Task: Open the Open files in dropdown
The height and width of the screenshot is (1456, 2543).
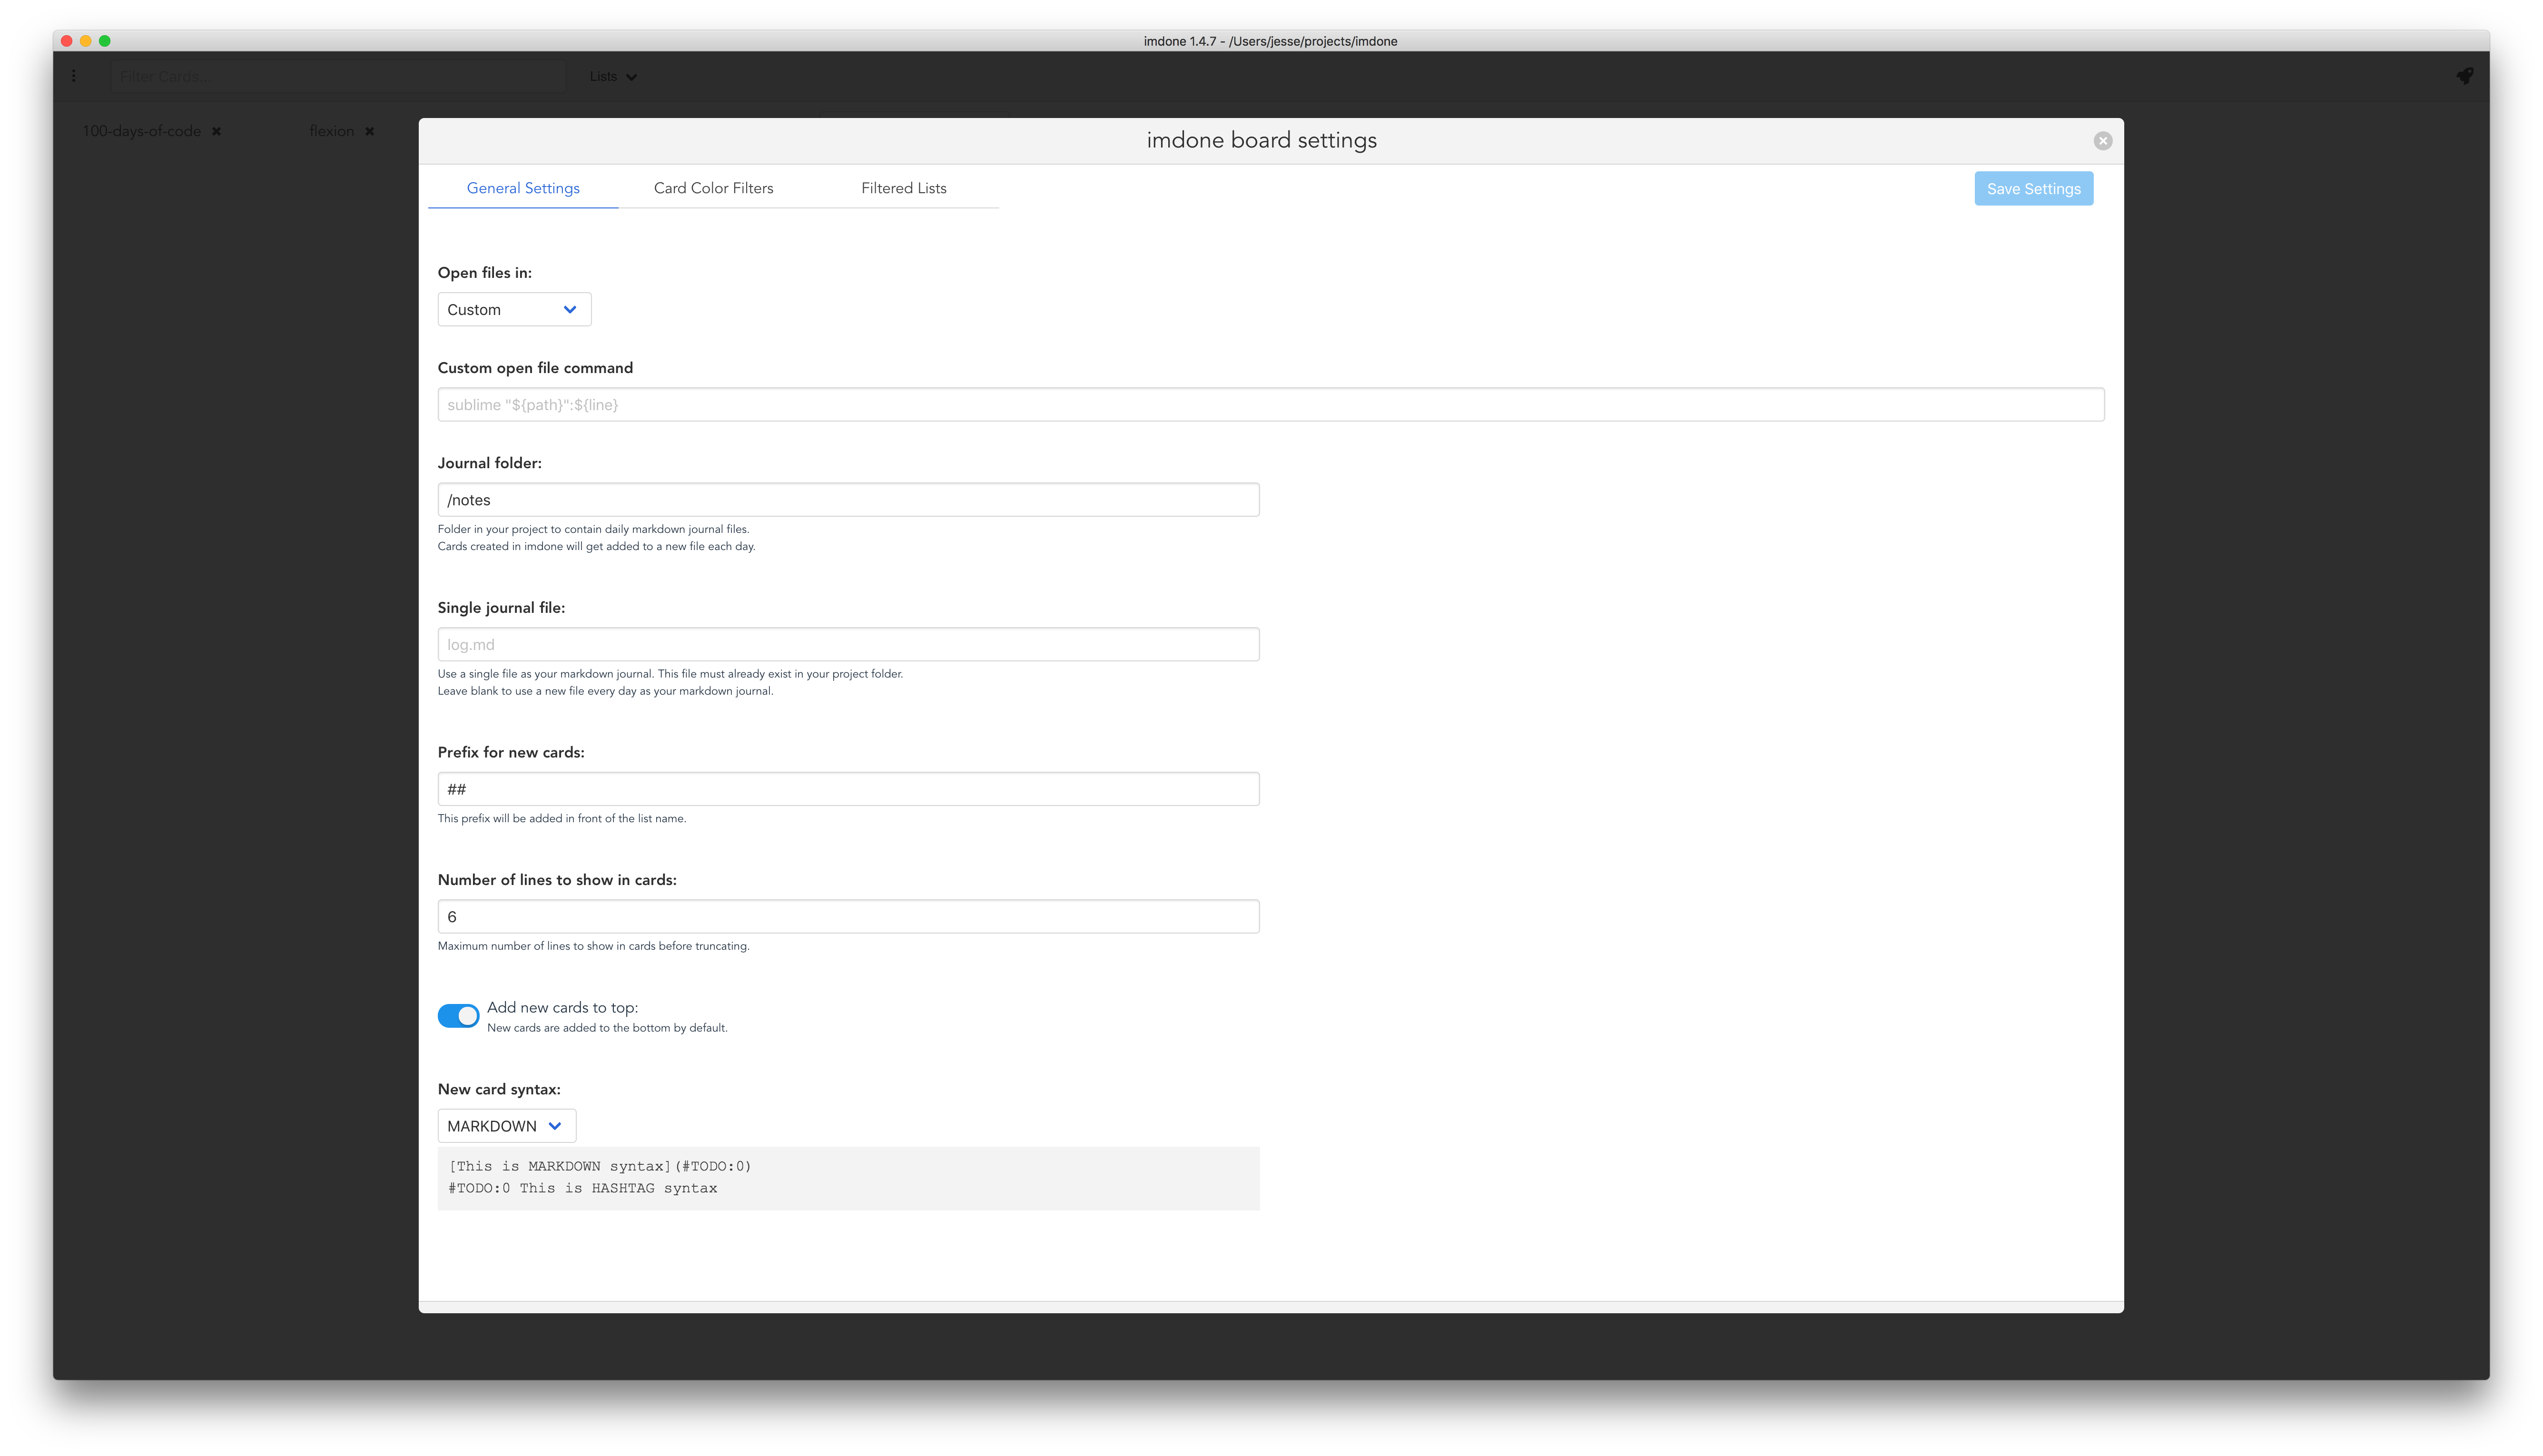Action: (514, 310)
